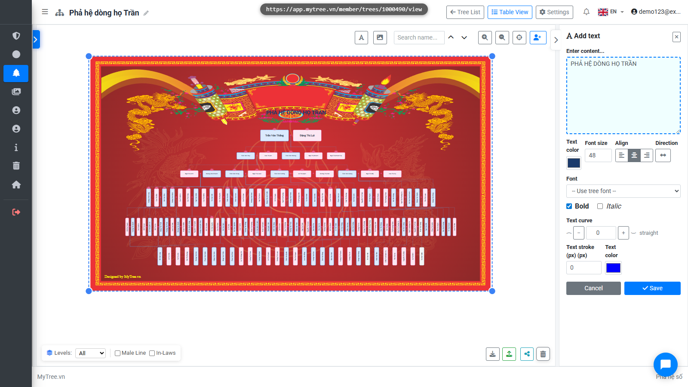Enable the Italic checkbox
This screenshot has height=387, width=688.
click(600, 206)
